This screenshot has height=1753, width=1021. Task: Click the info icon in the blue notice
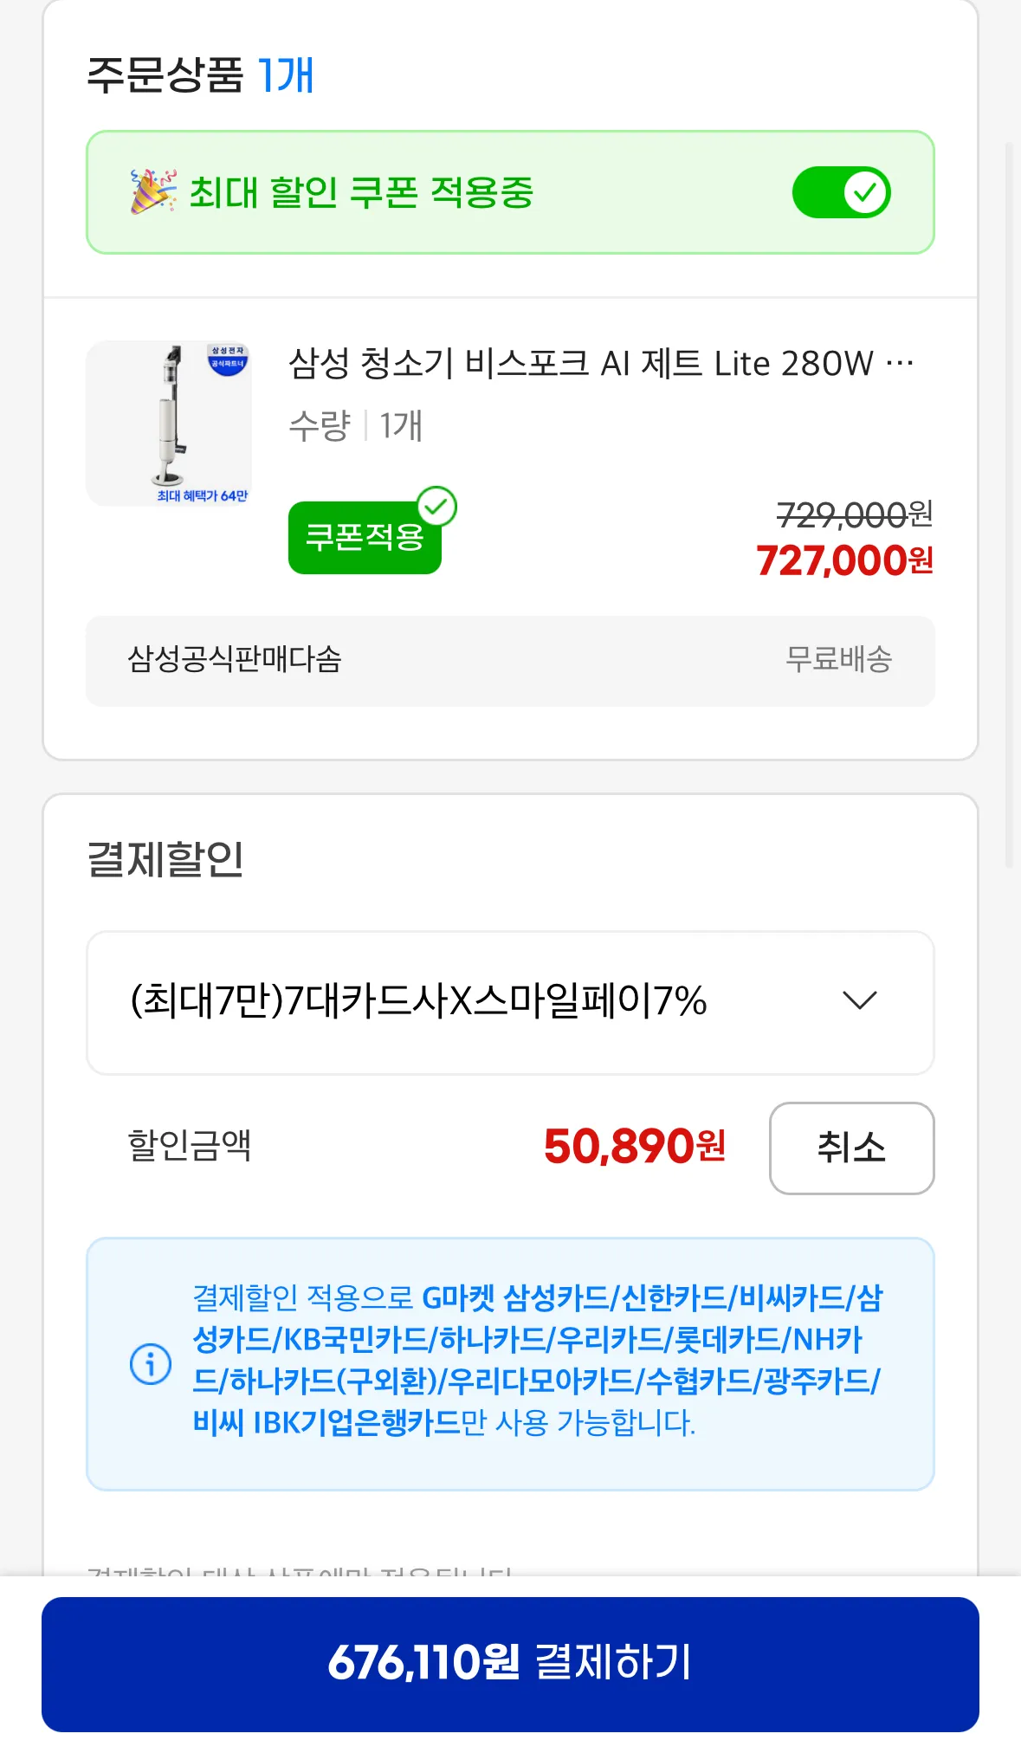151,1364
